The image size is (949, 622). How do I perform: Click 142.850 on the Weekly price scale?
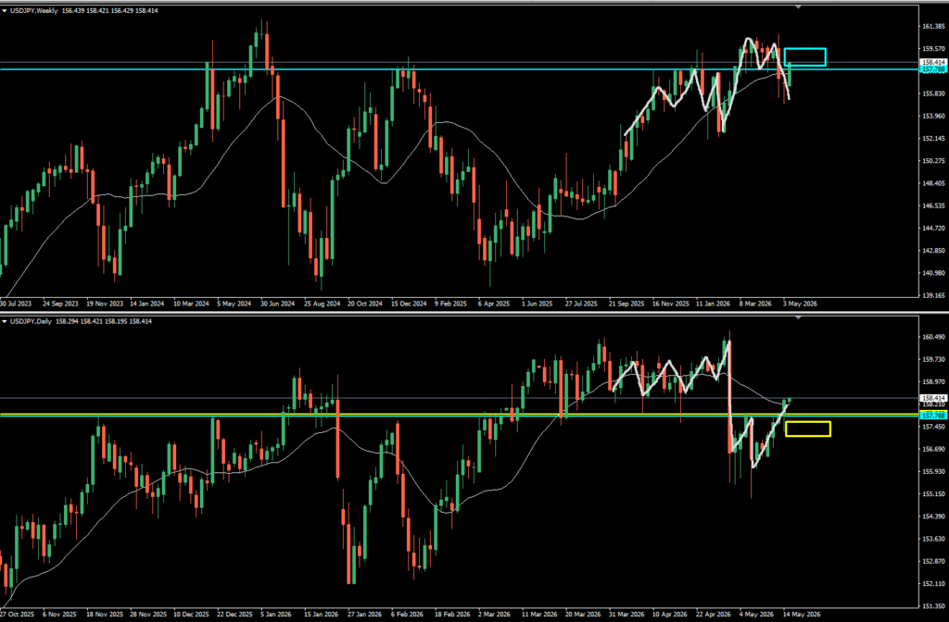tap(934, 250)
